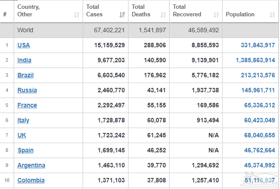Open the USA country link
The width and height of the screenshot is (280, 189).
(23, 45)
